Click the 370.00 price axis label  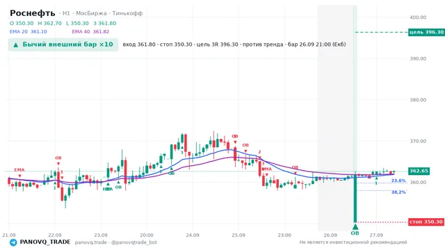(x=418, y=141)
